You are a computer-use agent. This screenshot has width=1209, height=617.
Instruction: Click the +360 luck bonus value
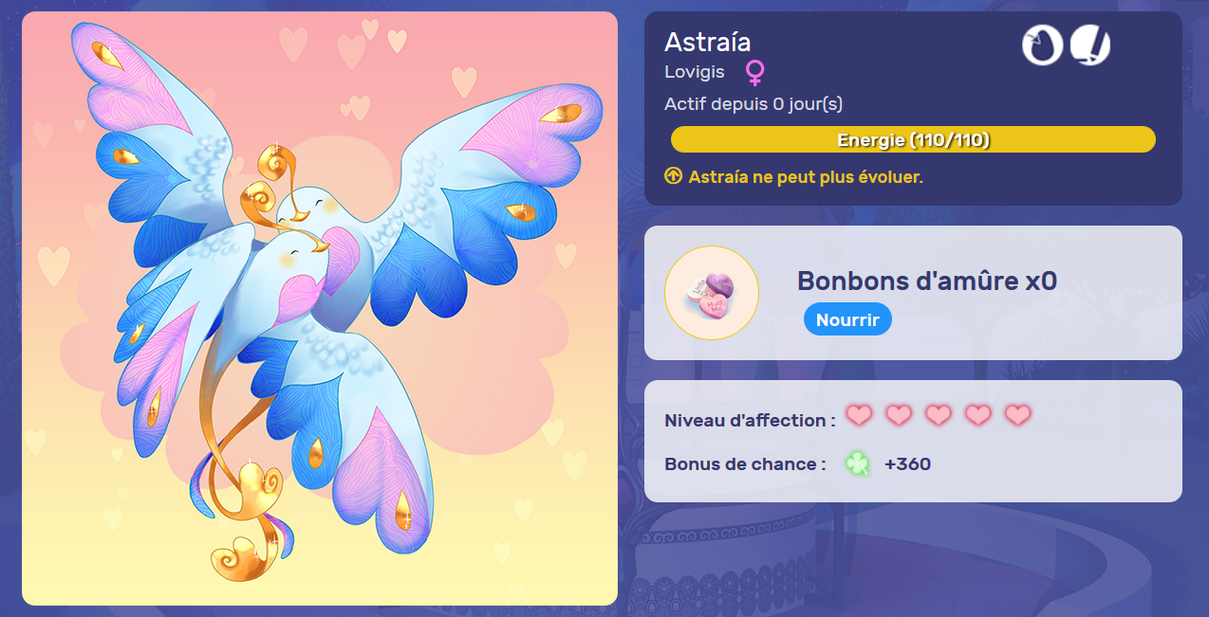[907, 464]
